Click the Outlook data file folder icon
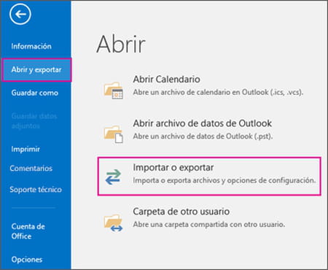The width and height of the screenshot is (328, 270). [x=114, y=134]
